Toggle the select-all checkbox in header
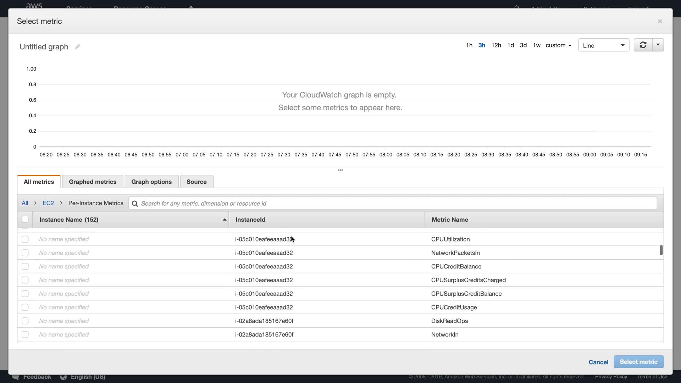 click(x=25, y=219)
